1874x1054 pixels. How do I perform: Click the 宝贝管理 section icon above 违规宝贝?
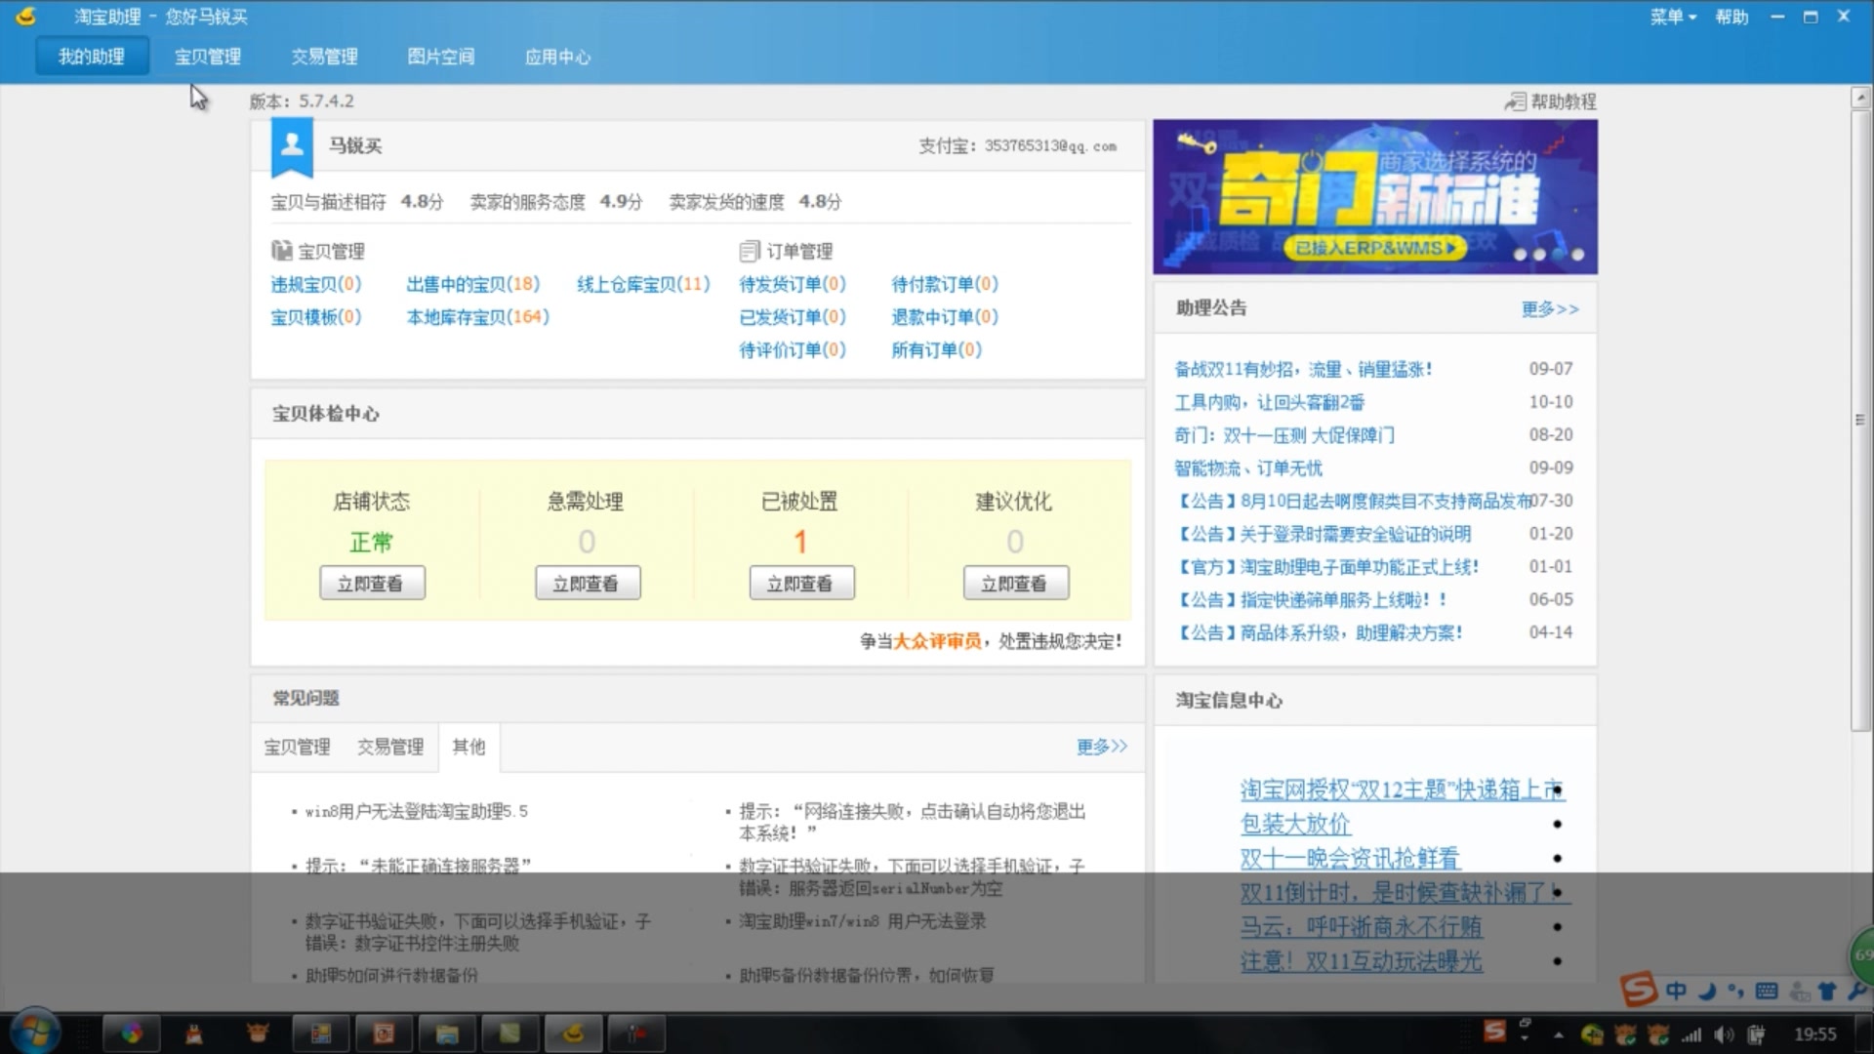click(281, 250)
